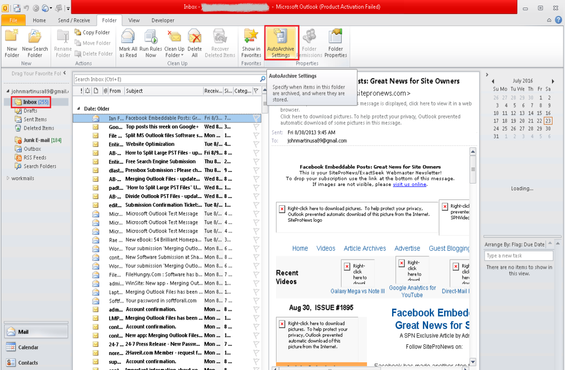The height and width of the screenshot is (370, 565).
Task: Click the Videos link in newsletter
Action: pyautogui.click(x=326, y=248)
